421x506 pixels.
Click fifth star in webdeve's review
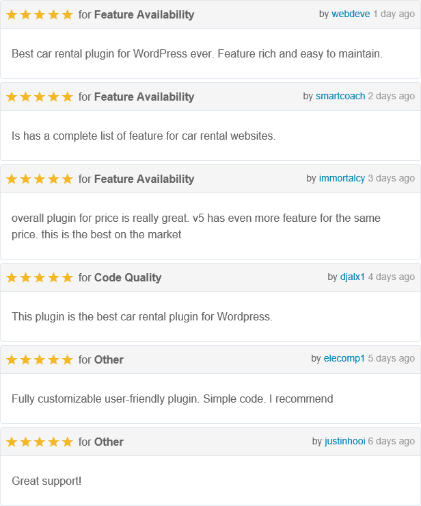click(x=67, y=14)
